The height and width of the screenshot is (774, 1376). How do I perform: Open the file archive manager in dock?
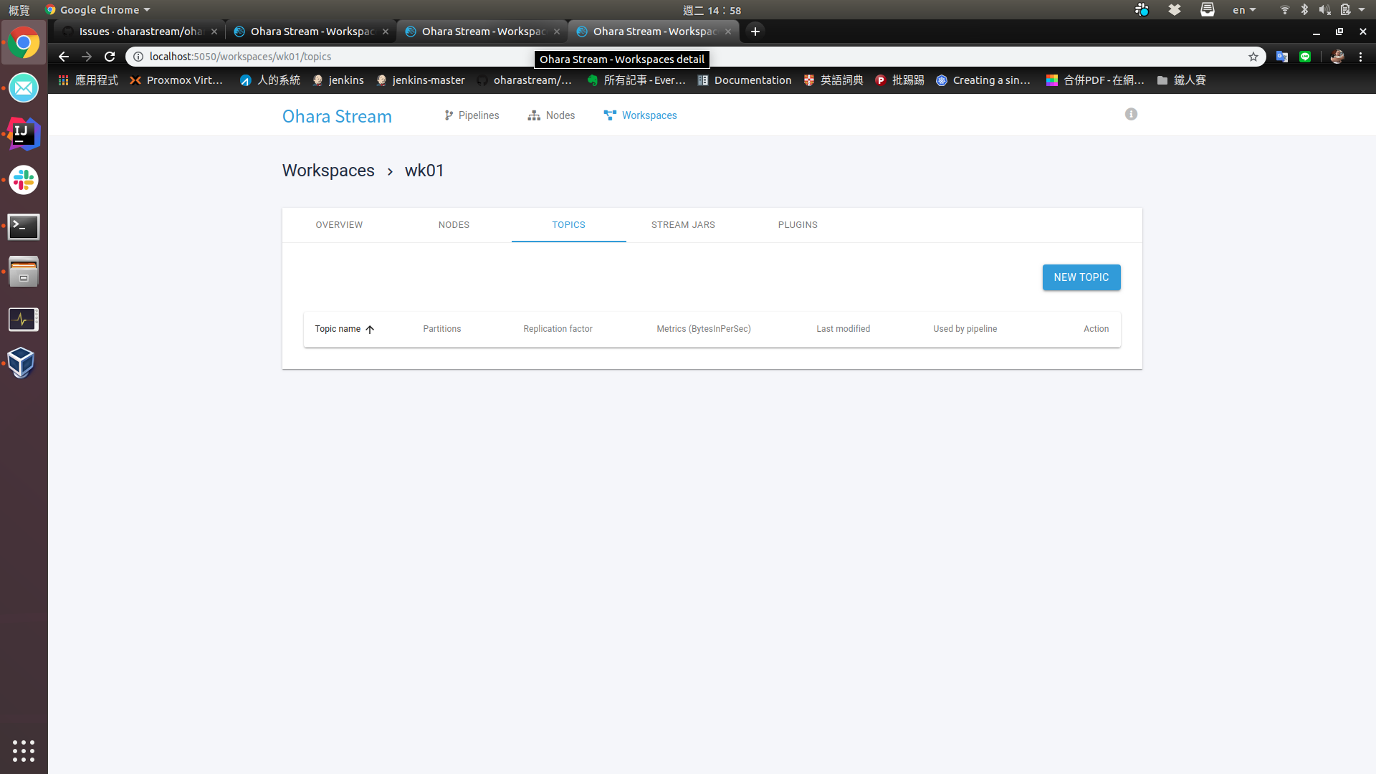coord(24,272)
